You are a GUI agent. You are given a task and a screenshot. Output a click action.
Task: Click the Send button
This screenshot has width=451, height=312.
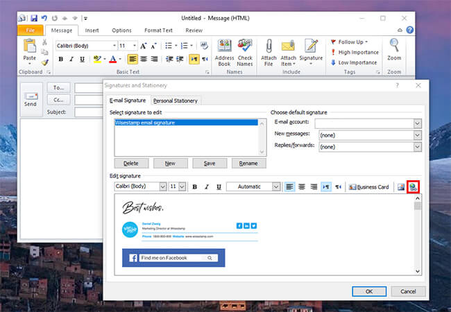pyautogui.click(x=31, y=97)
